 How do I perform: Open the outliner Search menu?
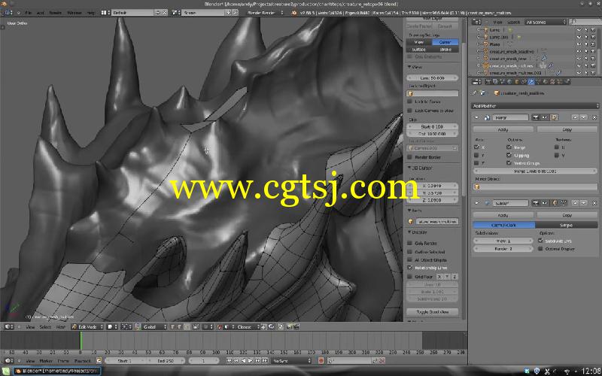click(x=513, y=23)
